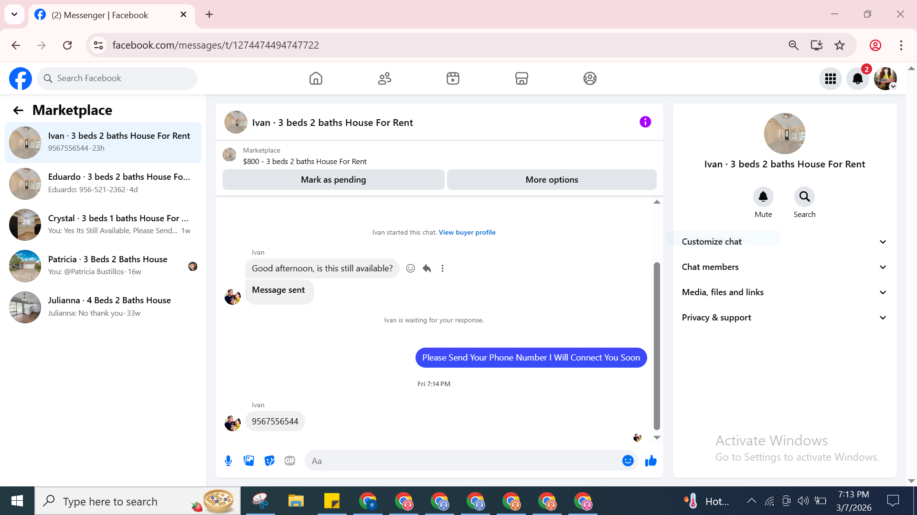Viewport: 917px width, 515px height.
Task: React to Ivan's message with emoji
Action: [410, 268]
